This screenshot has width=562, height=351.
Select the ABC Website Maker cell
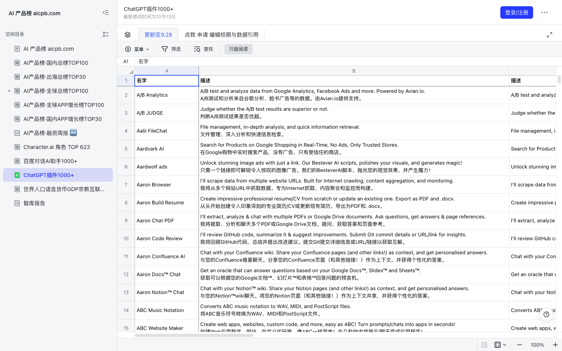pyautogui.click(x=167, y=326)
